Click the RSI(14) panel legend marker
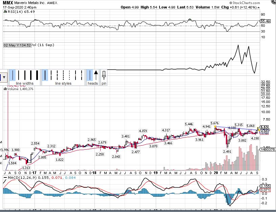This screenshot has width=276, height=212. (5, 12)
